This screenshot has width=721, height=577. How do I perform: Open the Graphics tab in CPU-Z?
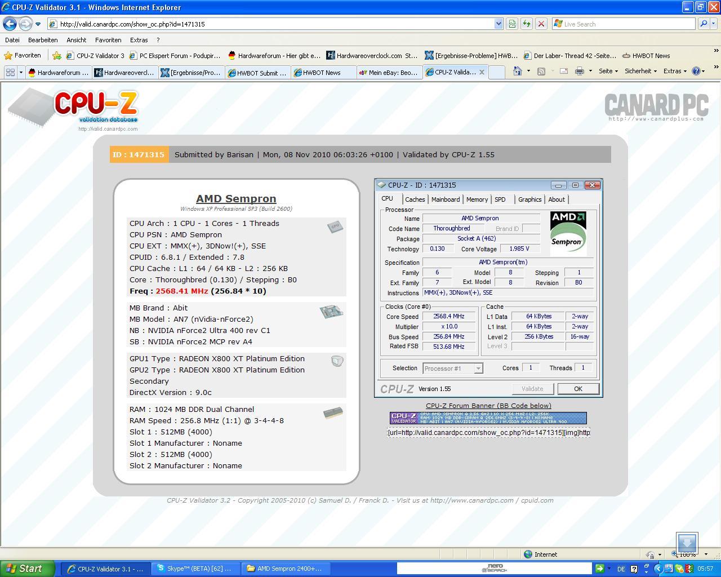click(x=529, y=199)
